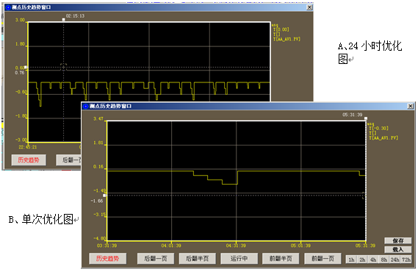This screenshot has height=272, width=418.
Task: Click time cursor handle at 05:31:39
Action: (366, 118)
